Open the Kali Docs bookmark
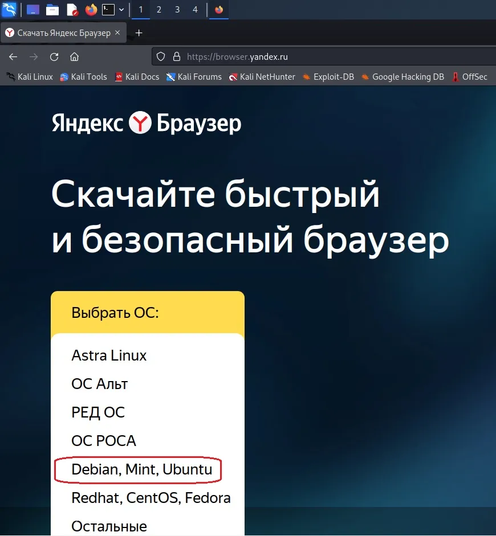This screenshot has height=536, width=496. [x=137, y=77]
